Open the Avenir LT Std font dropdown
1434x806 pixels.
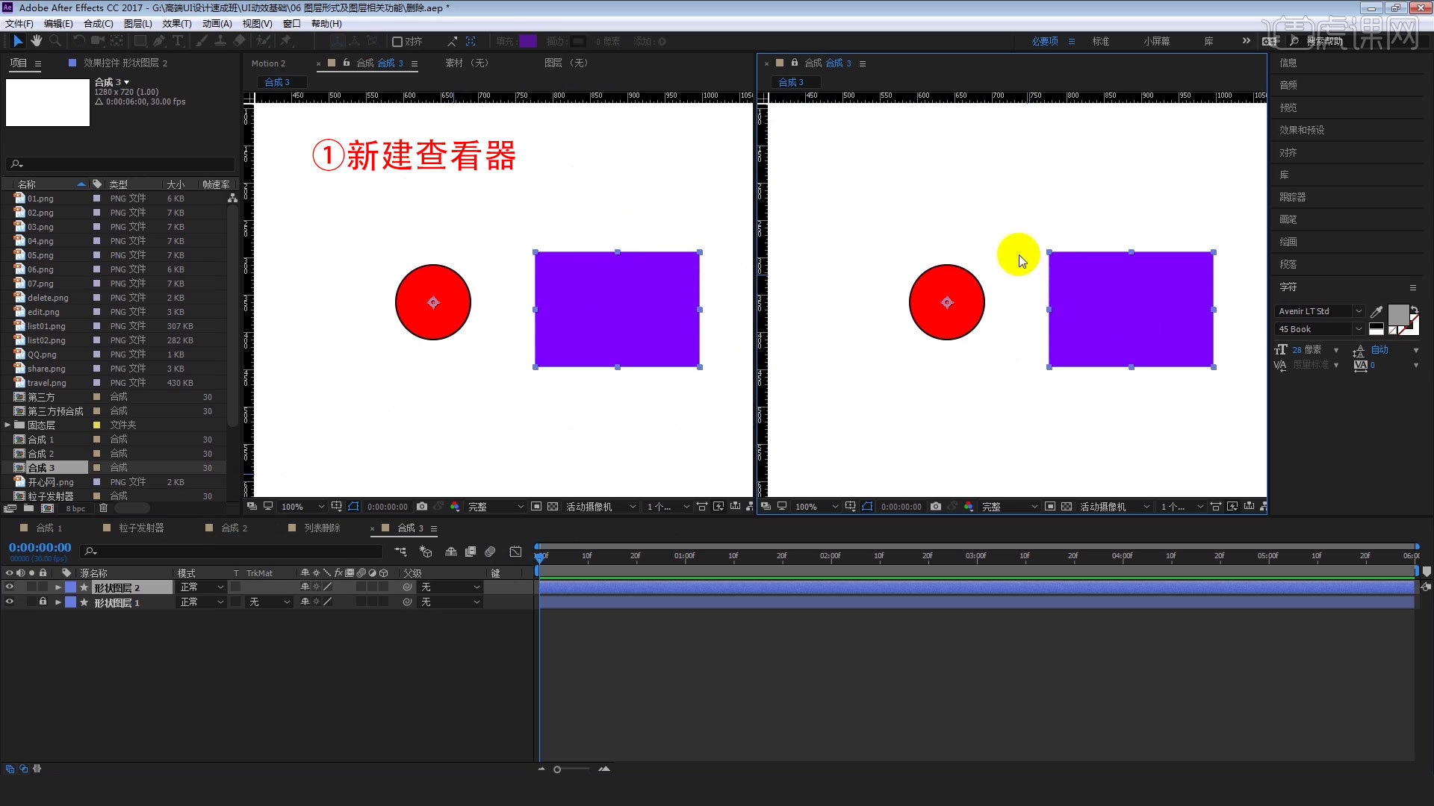coord(1319,311)
